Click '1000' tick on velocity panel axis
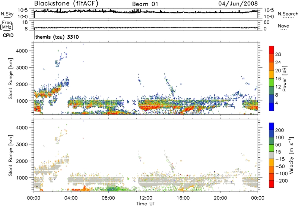Viewport: 298px width, 206px height. pos(22,178)
